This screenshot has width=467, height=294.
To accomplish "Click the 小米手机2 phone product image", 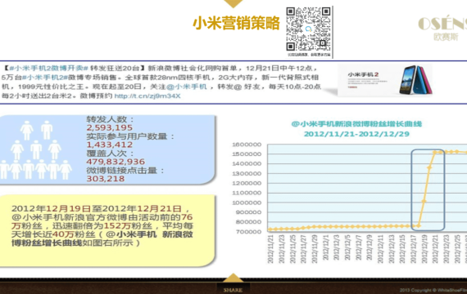I will point(384,79).
